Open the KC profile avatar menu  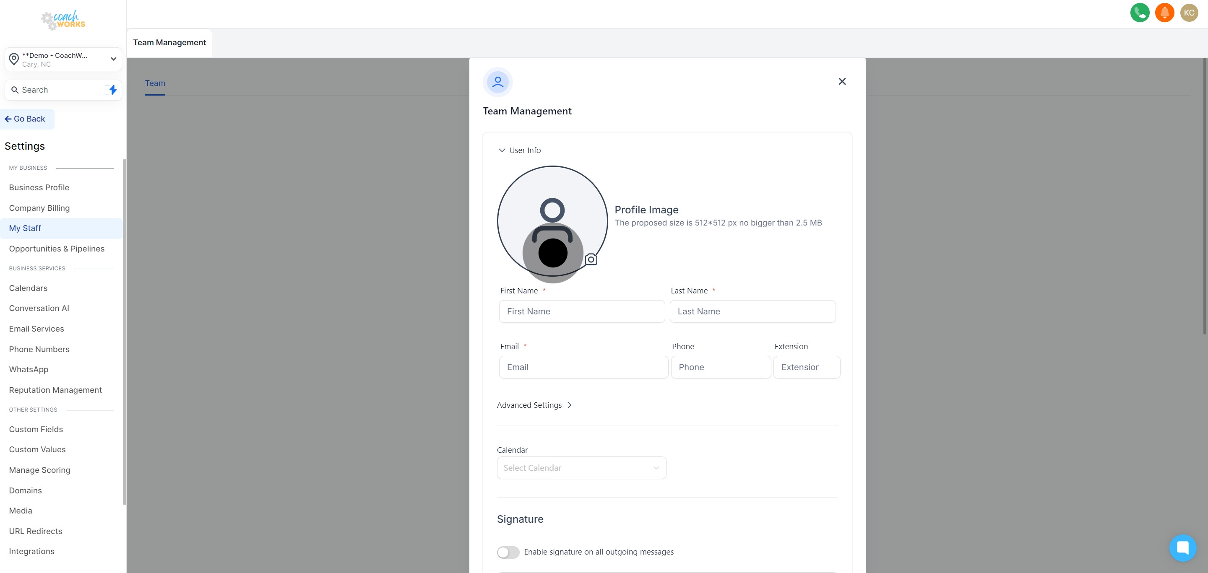(x=1189, y=13)
